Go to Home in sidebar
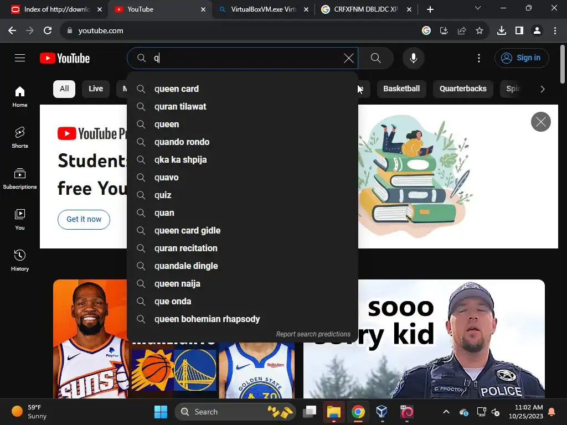The height and width of the screenshot is (425, 567). (20, 97)
